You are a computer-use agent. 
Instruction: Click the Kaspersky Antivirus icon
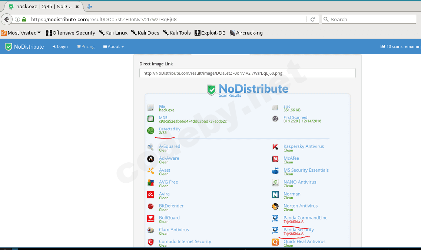[x=275, y=147]
